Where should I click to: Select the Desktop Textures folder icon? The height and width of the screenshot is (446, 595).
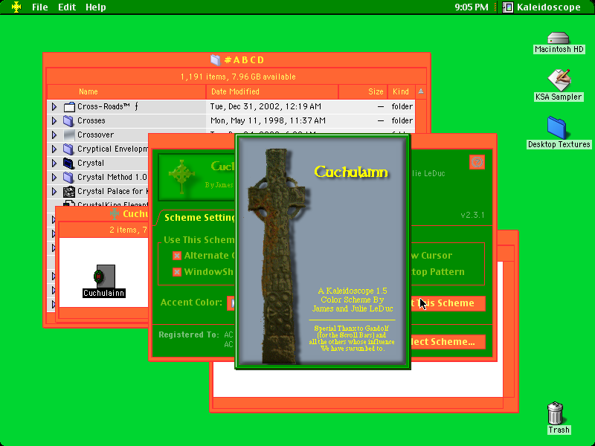click(x=557, y=128)
